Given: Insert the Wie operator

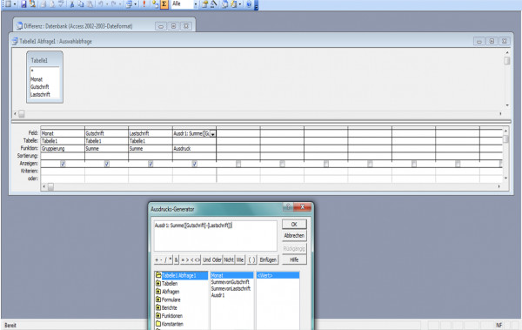Looking at the screenshot, I should click(240, 259).
